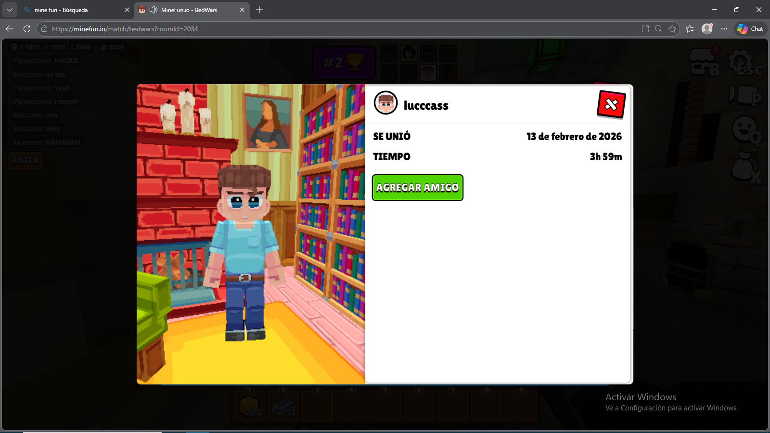Image resolution: width=770 pixels, height=433 pixels.
Task: Open the browser zoom control icon
Action: pyautogui.click(x=658, y=29)
